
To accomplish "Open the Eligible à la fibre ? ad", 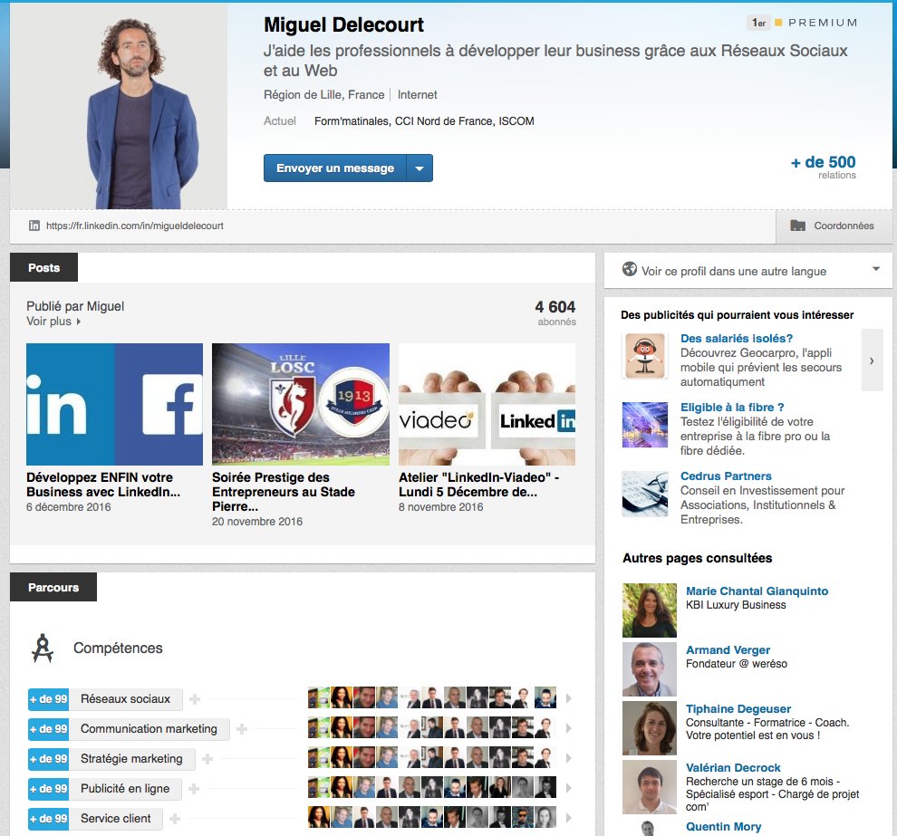I will tap(732, 408).
